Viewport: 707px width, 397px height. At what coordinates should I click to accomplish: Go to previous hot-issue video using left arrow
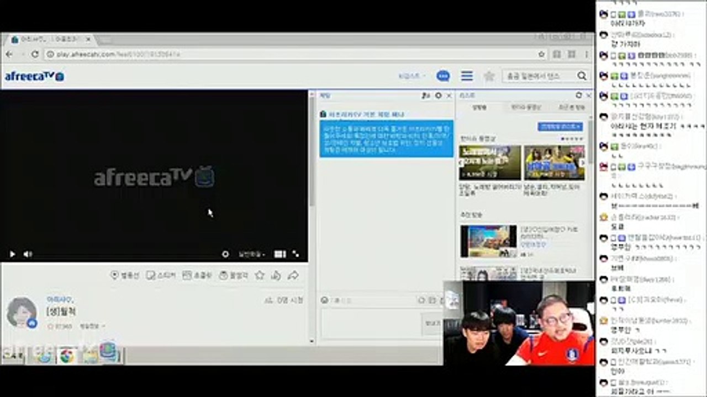463,163
